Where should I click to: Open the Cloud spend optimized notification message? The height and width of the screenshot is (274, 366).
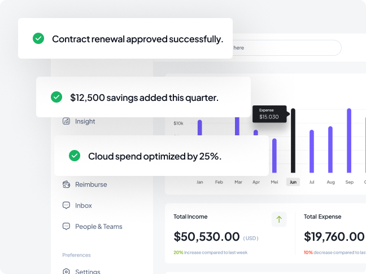[155, 156]
